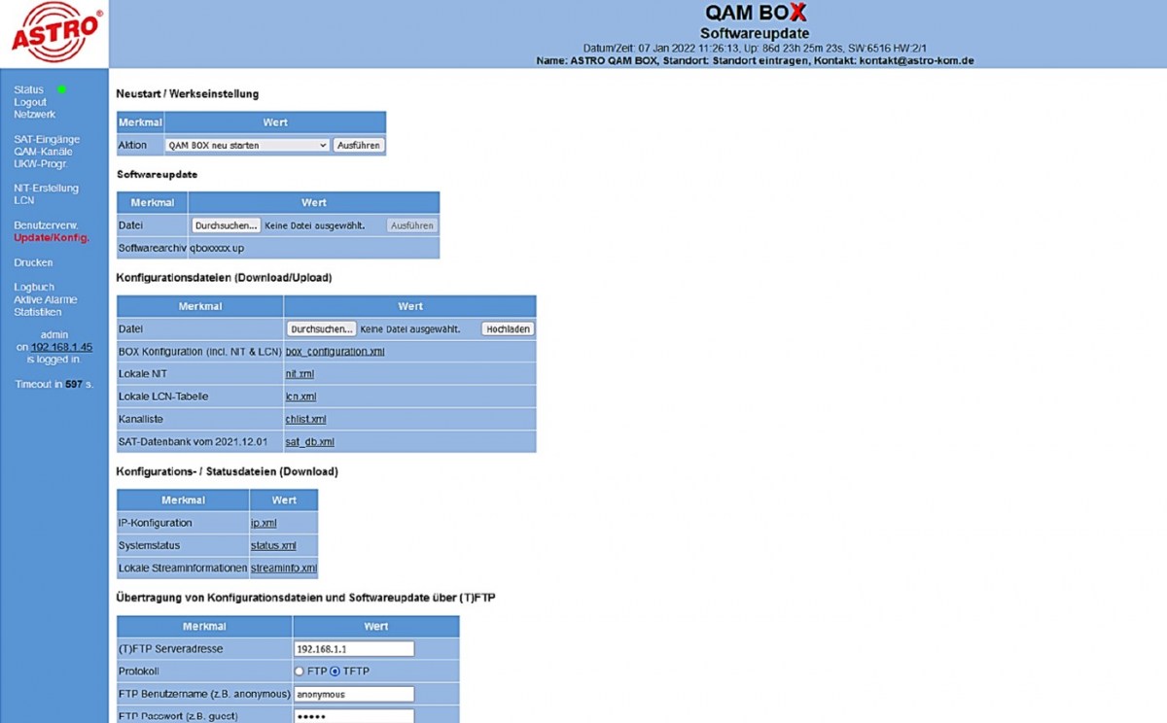1167x723 pixels.
Task: Click the 'BOX Konfiguration (incl. NIT & LCN)' label
Action: point(200,351)
